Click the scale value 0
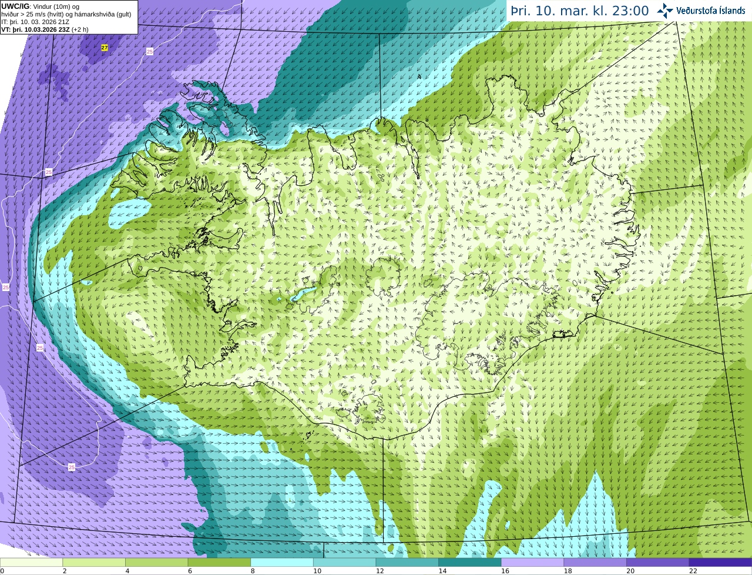The width and height of the screenshot is (752, 575). click(2, 571)
